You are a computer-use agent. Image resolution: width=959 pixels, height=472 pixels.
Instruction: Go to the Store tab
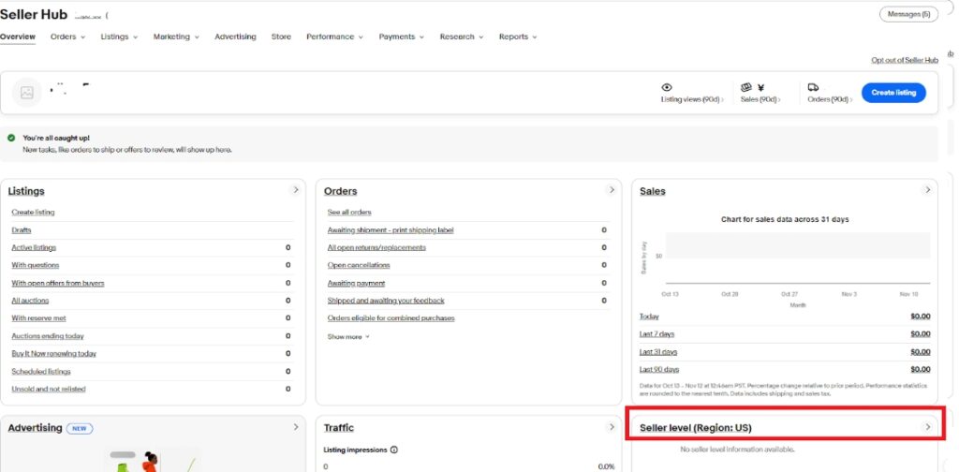pyautogui.click(x=281, y=37)
